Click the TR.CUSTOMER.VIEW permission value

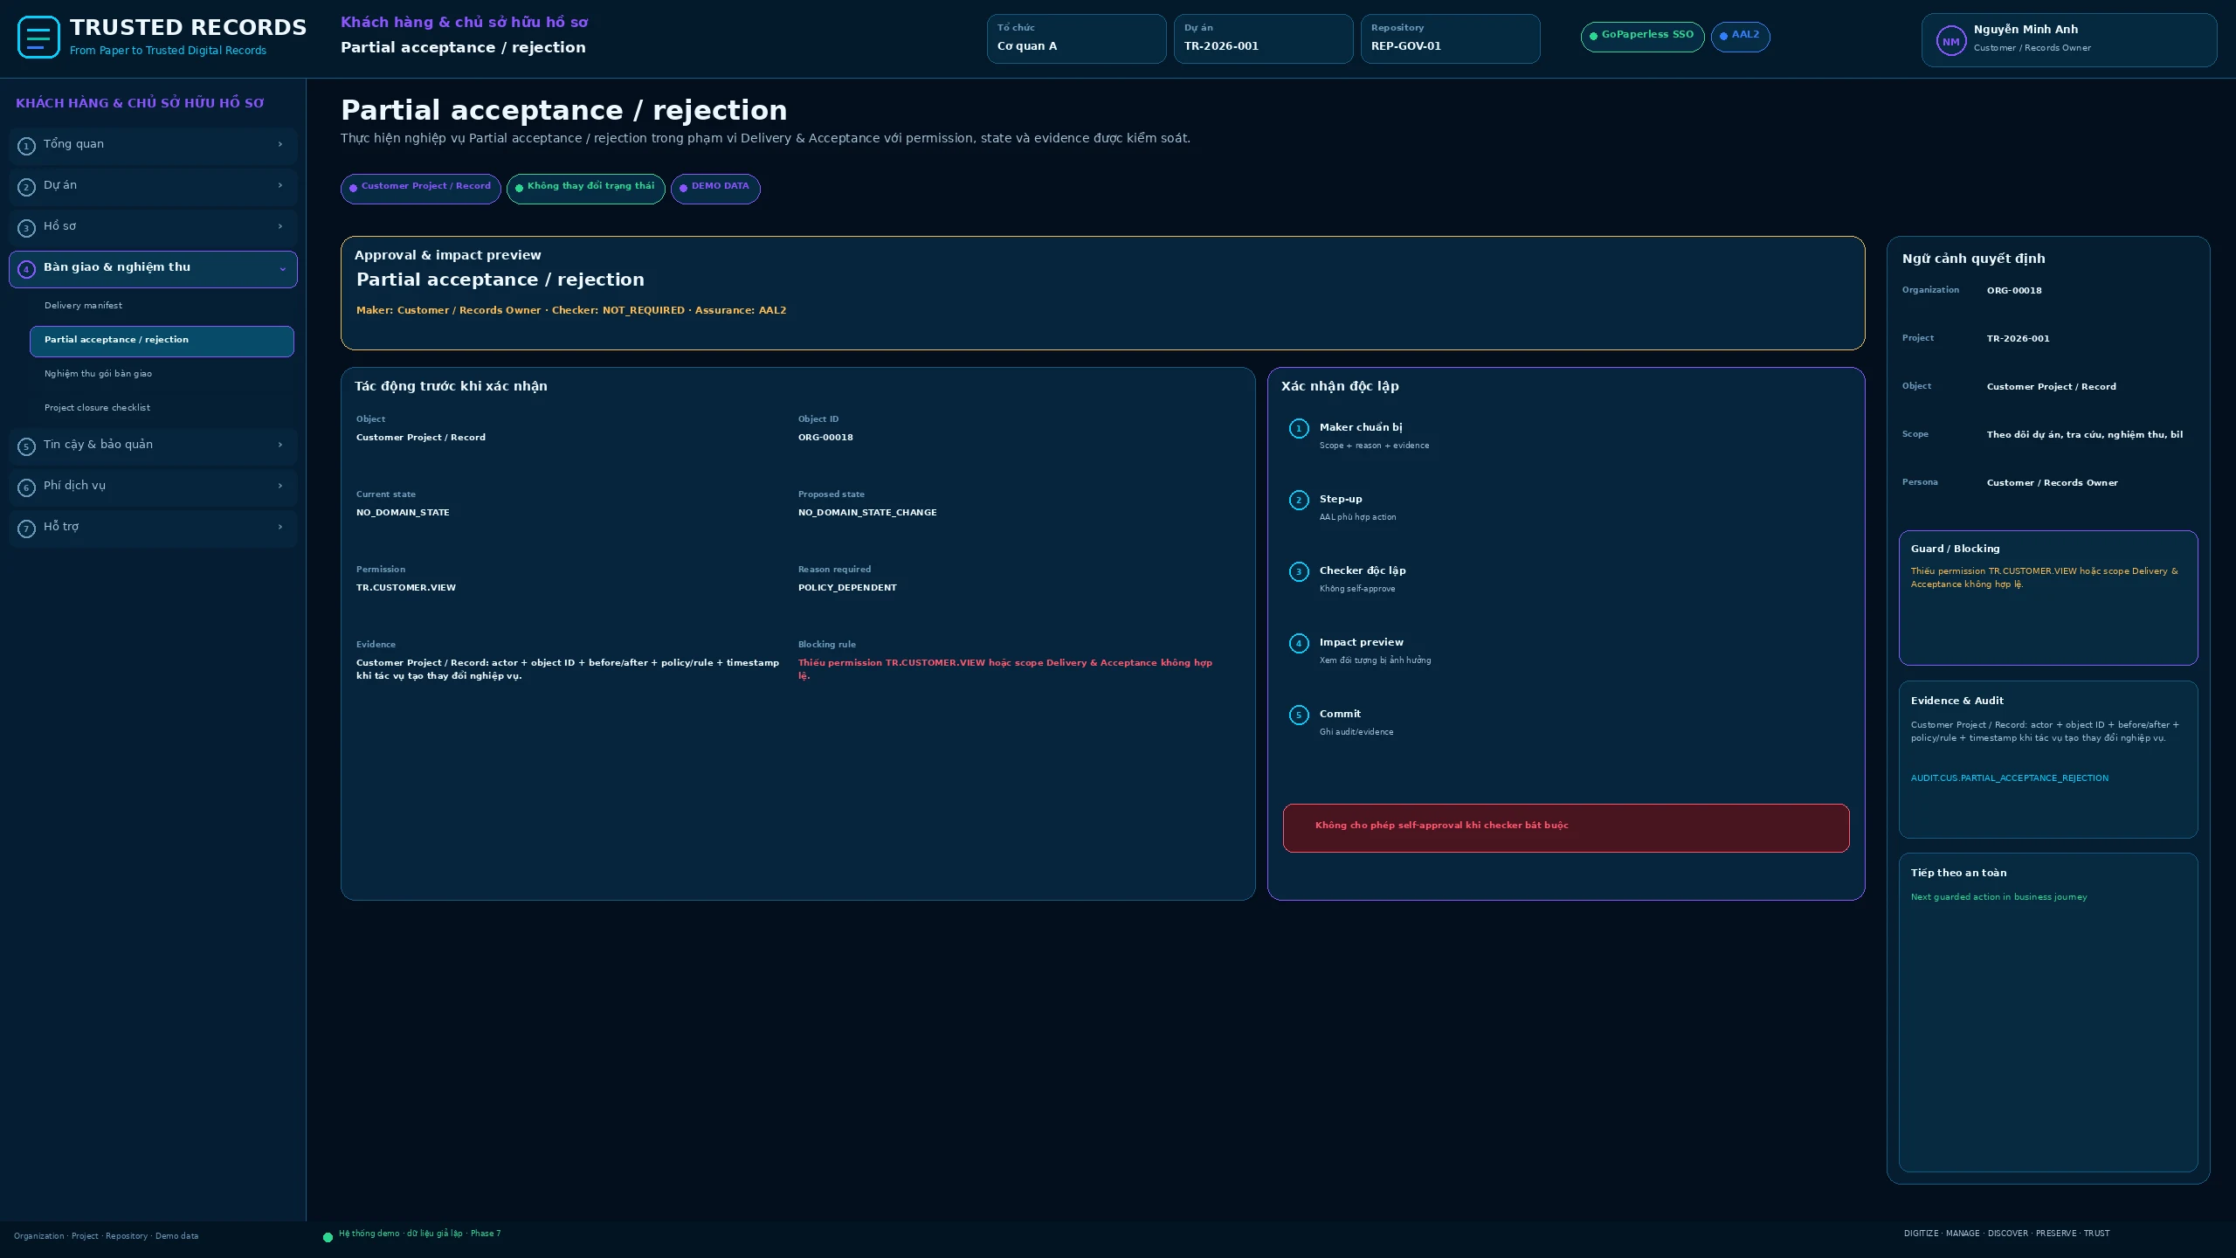(x=405, y=588)
